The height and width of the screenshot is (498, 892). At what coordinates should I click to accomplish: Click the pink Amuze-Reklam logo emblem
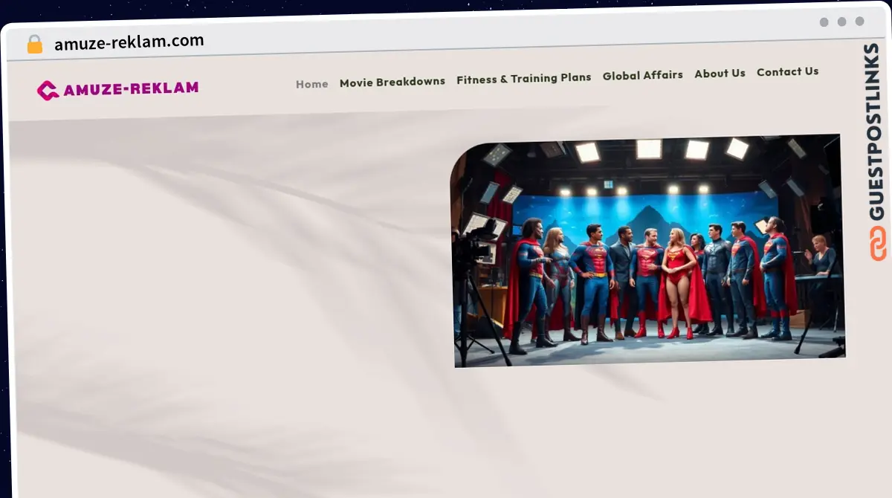[48, 90]
